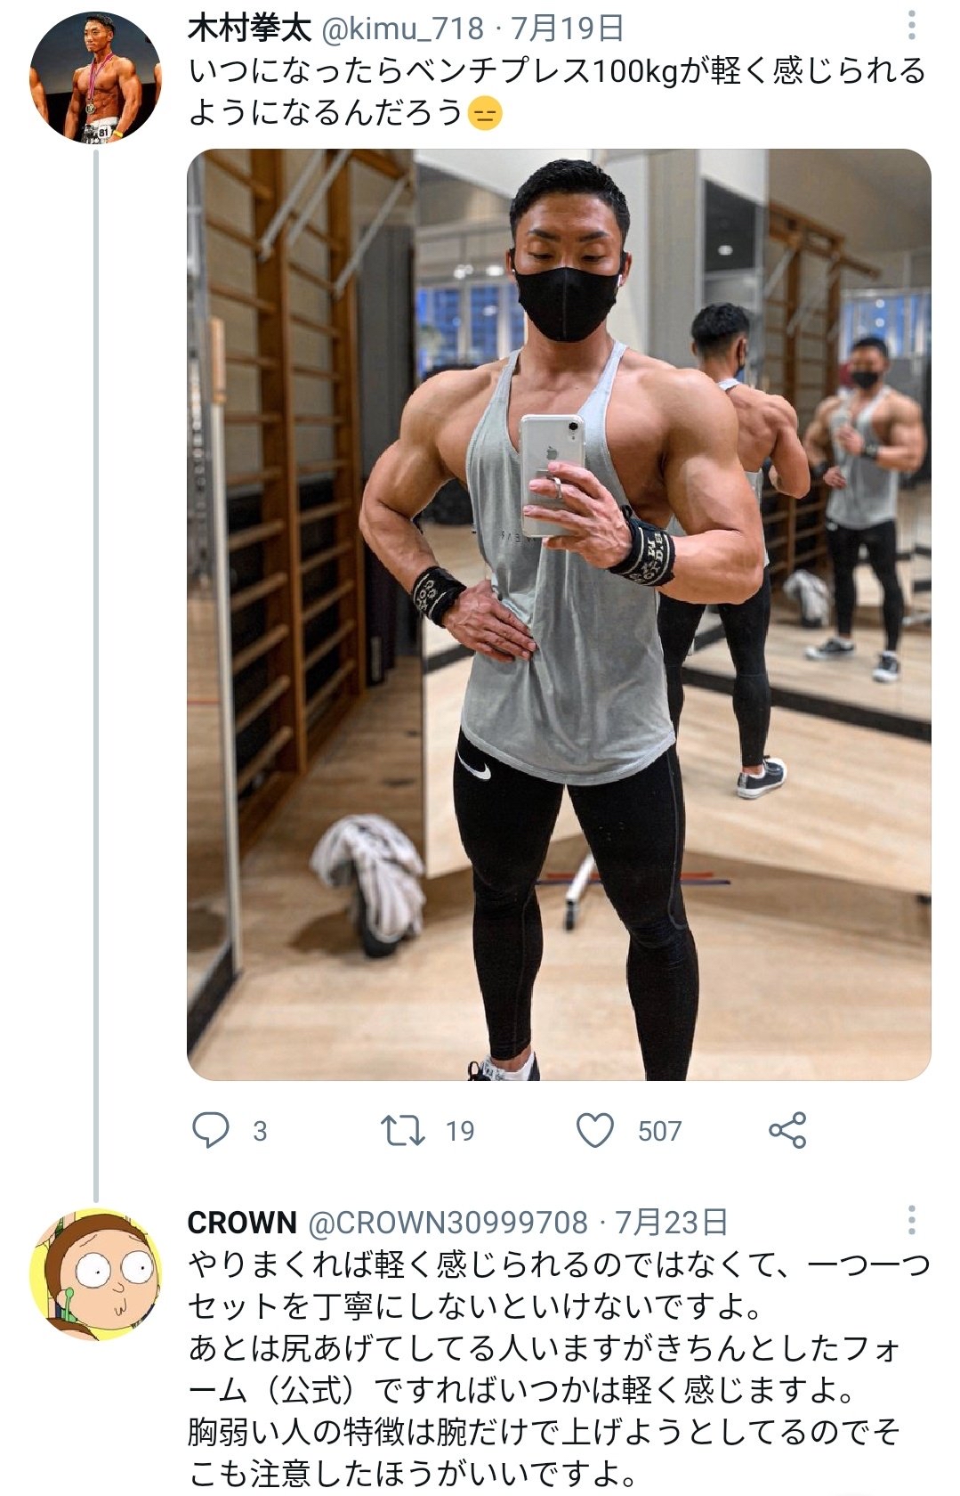Open the 7月19日 tweet timestamp

coord(567,28)
